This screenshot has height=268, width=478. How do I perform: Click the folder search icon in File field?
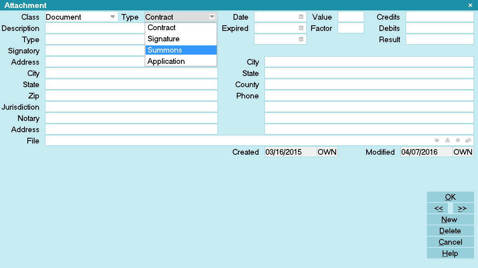[x=468, y=140]
